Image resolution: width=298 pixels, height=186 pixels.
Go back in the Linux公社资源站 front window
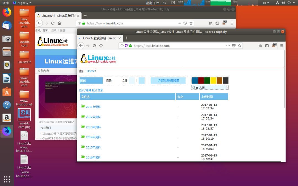81,46
